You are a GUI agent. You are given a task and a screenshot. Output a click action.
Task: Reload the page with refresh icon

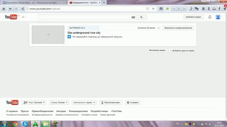pos(148,9)
